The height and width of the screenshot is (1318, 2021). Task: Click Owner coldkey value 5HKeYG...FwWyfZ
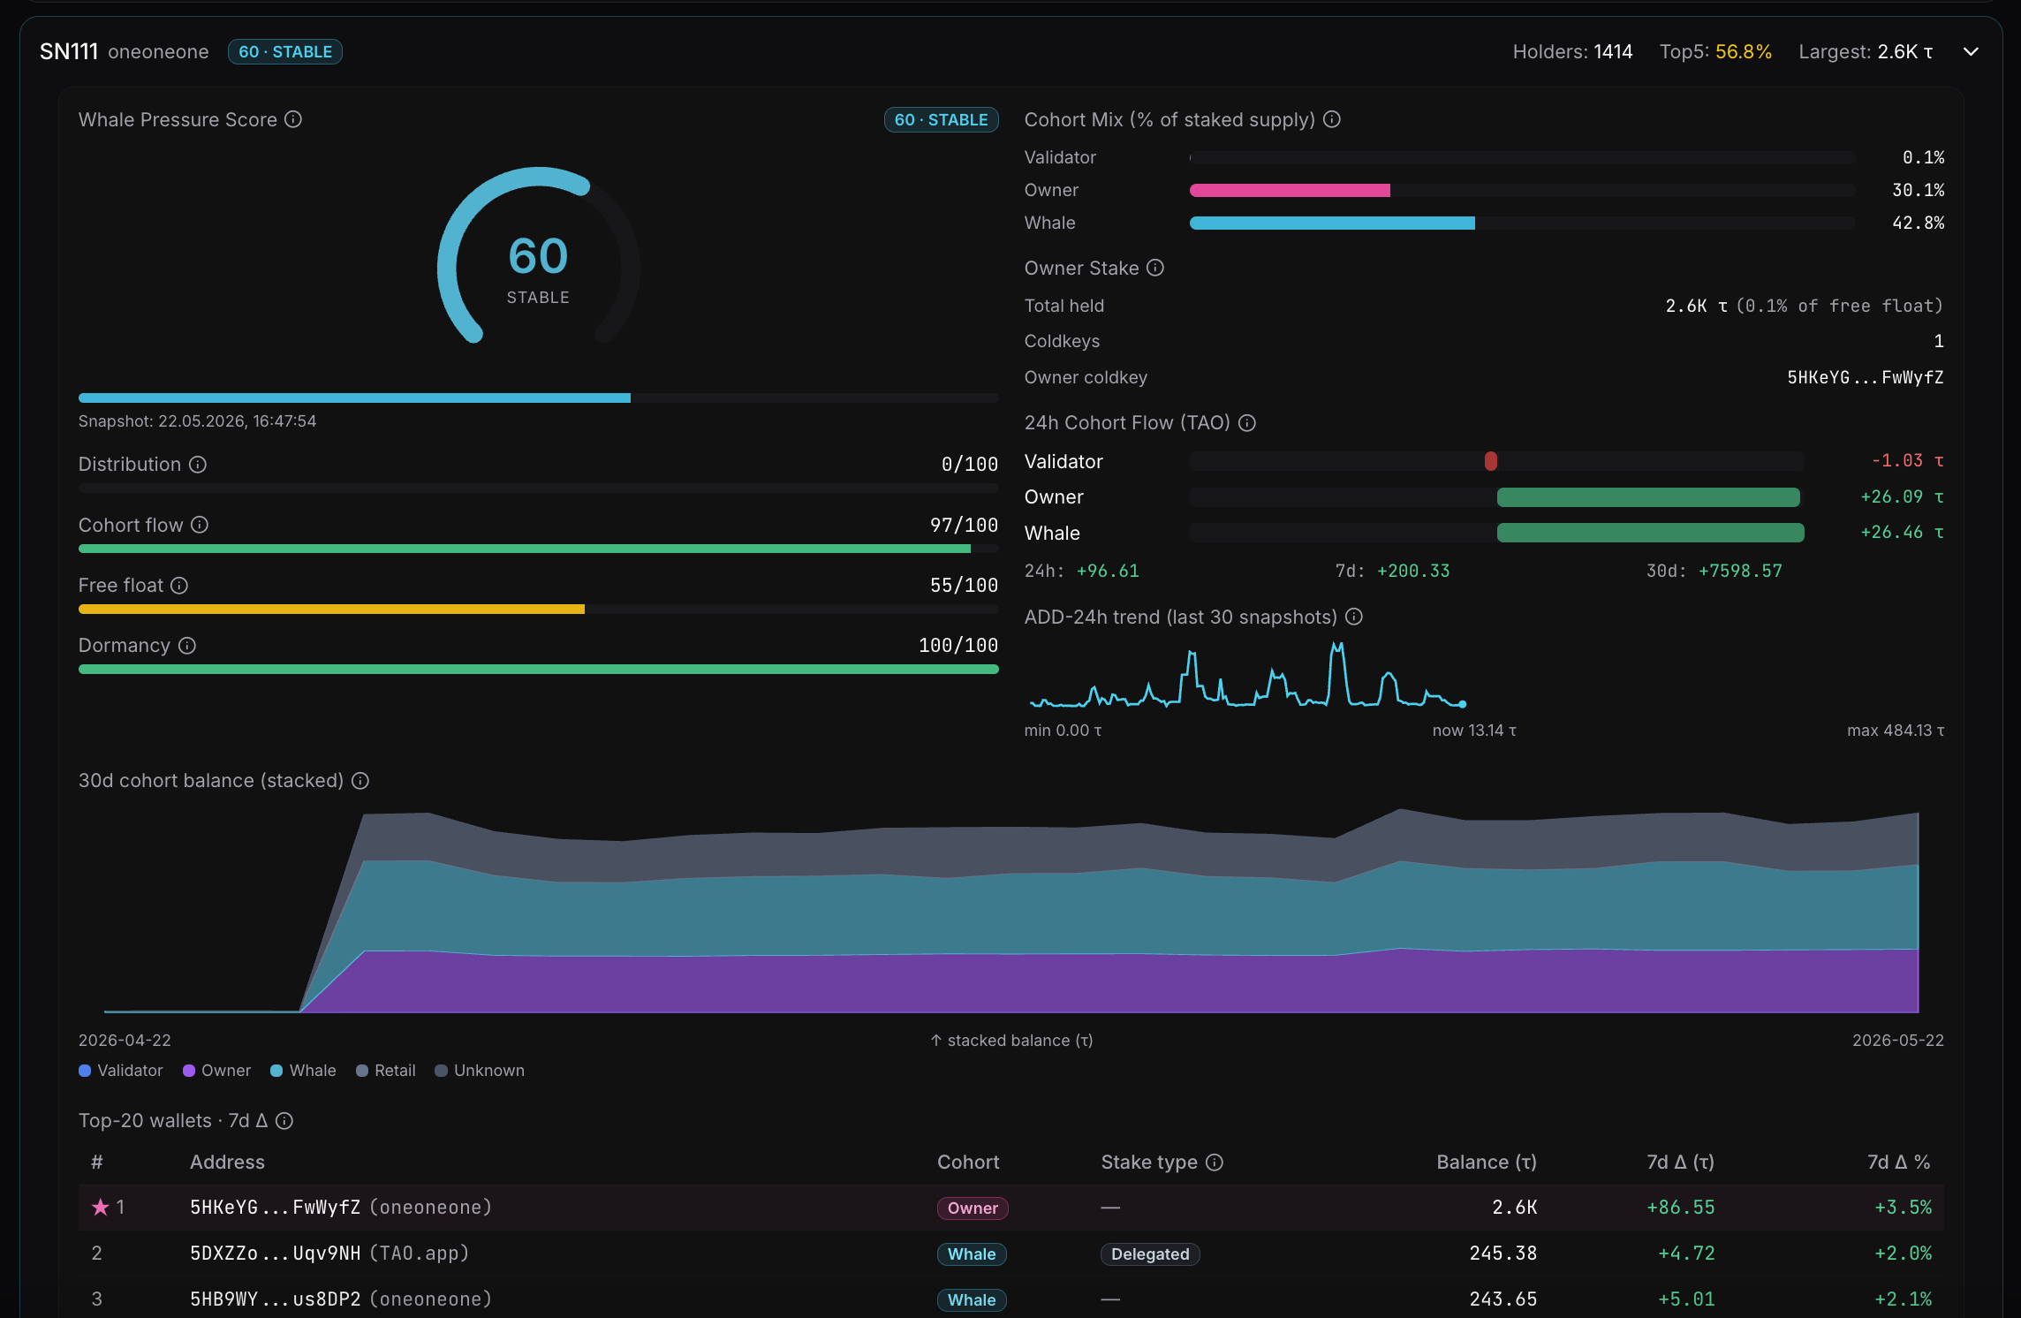pyautogui.click(x=1866, y=377)
